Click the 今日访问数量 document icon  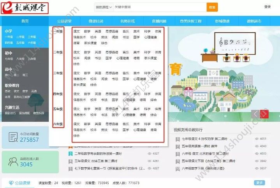click(13, 137)
